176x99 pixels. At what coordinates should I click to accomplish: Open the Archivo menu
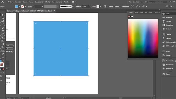11,2
